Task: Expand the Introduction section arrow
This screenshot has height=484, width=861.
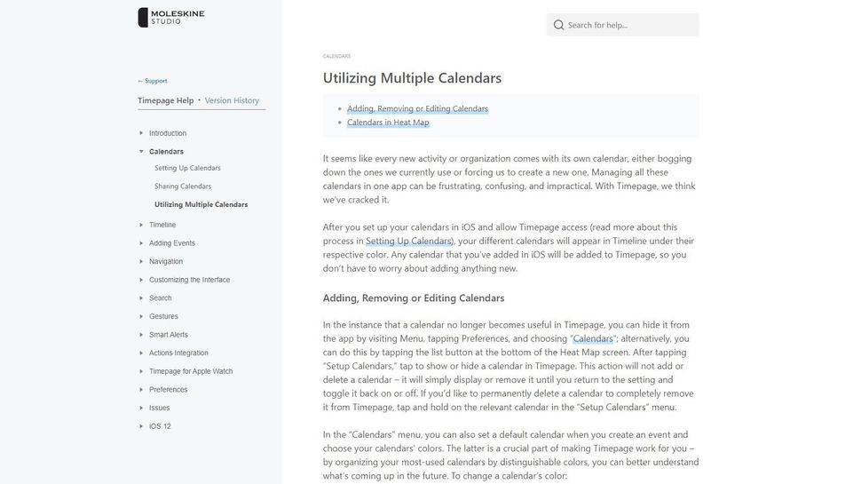Action: click(141, 133)
